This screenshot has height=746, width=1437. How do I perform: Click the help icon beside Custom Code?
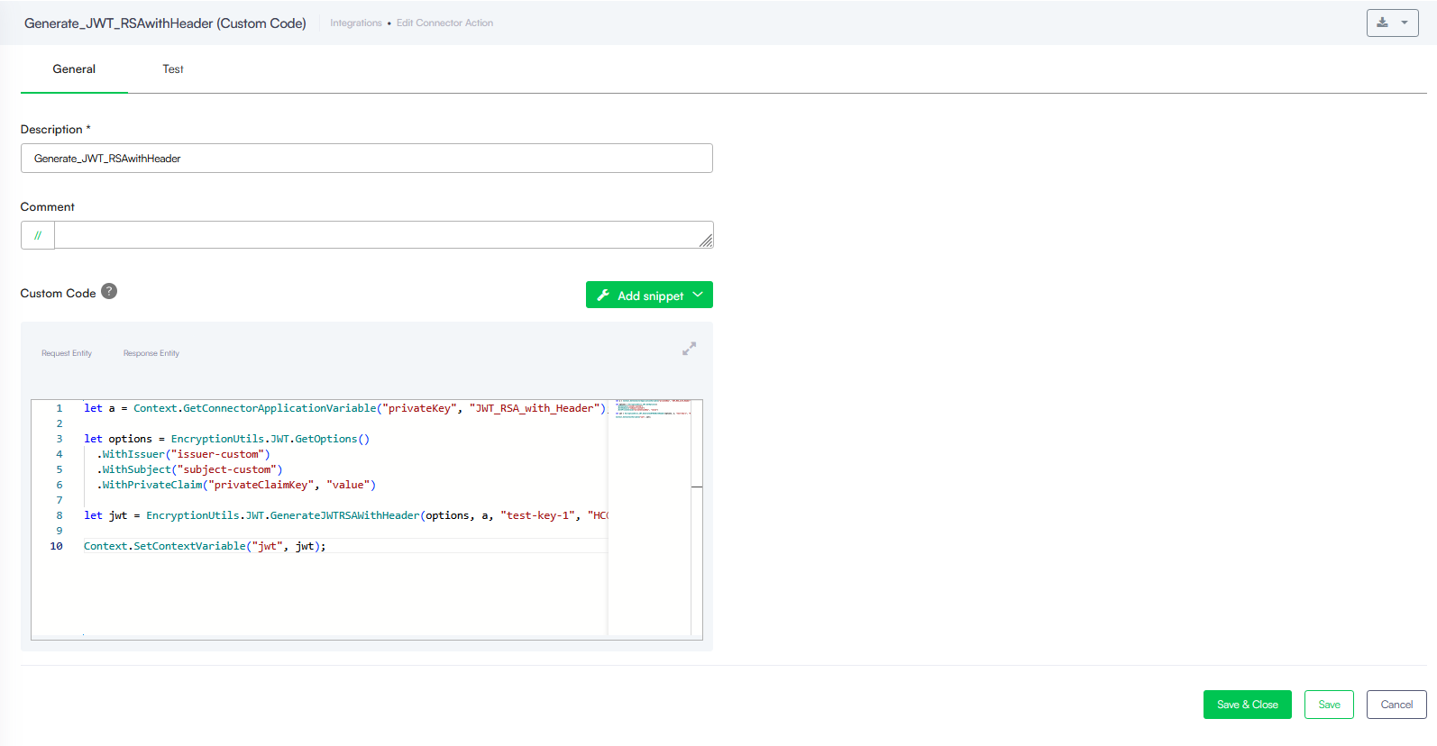[x=109, y=291]
